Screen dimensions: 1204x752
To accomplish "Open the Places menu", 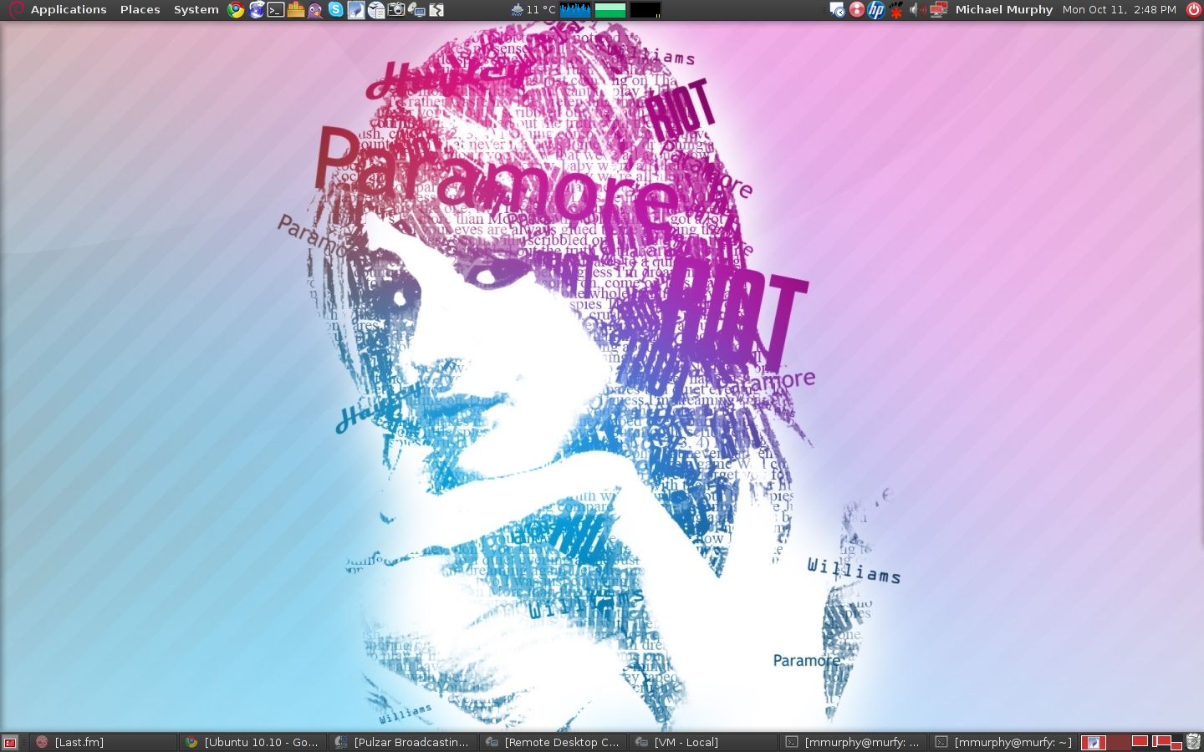I will pyautogui.click(x=140, y=10).
